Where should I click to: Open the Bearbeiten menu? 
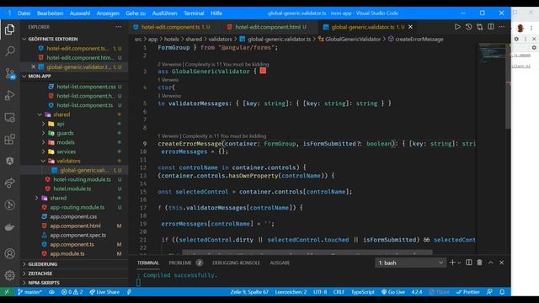click(51, 13)
